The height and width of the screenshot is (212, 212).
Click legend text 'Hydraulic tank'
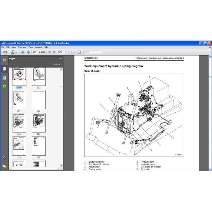tap(147, 162)
